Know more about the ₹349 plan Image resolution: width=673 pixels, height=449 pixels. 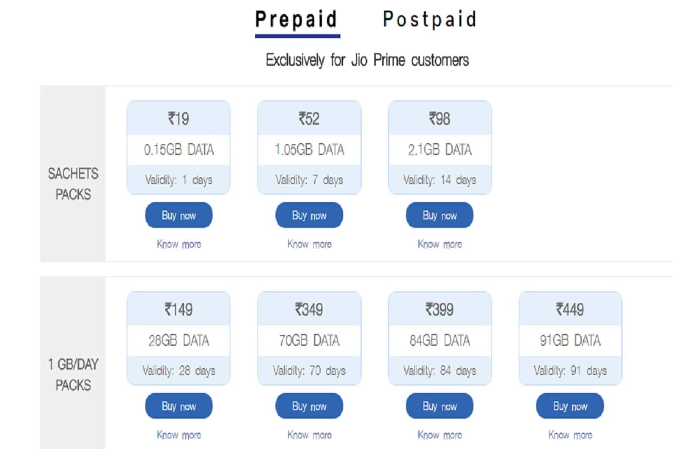coord(309,434)
